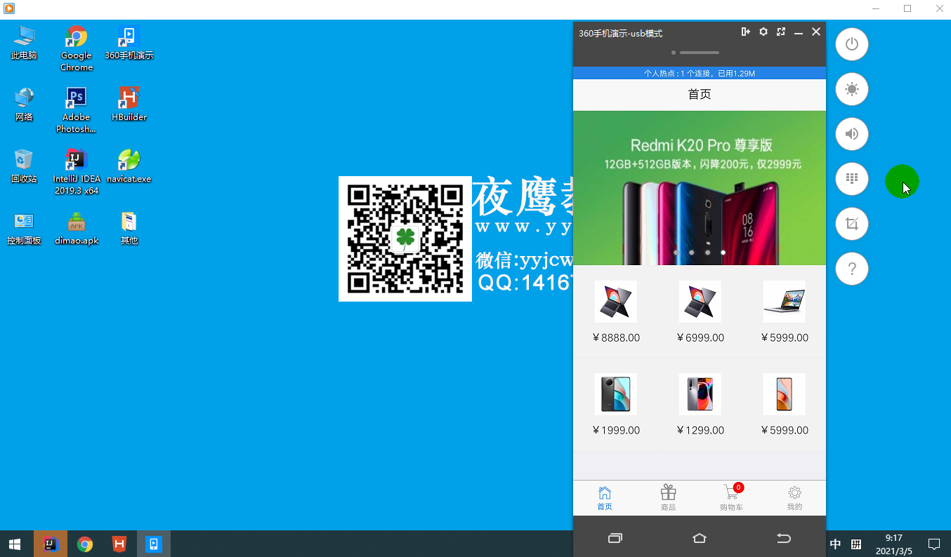Switch to the 首页 bottom tab
Viewport: 951px width, 557px height.
pyautogui.click(x=605, y=498)
